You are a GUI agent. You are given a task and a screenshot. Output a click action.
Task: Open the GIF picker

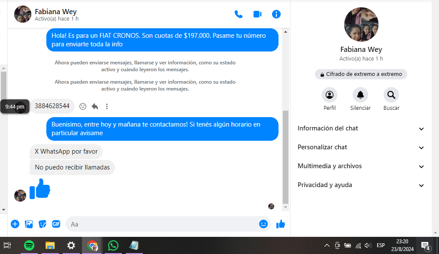tap(56, 224)
